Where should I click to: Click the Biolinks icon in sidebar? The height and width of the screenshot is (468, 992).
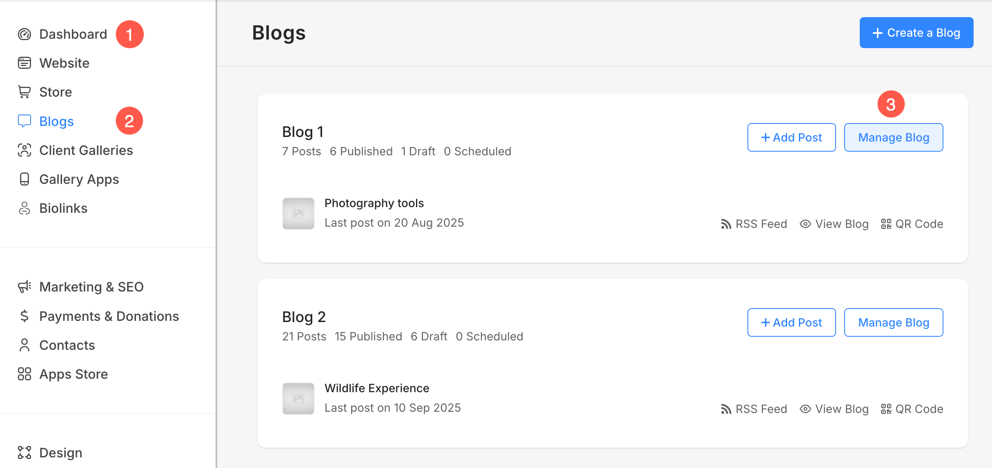24,208
